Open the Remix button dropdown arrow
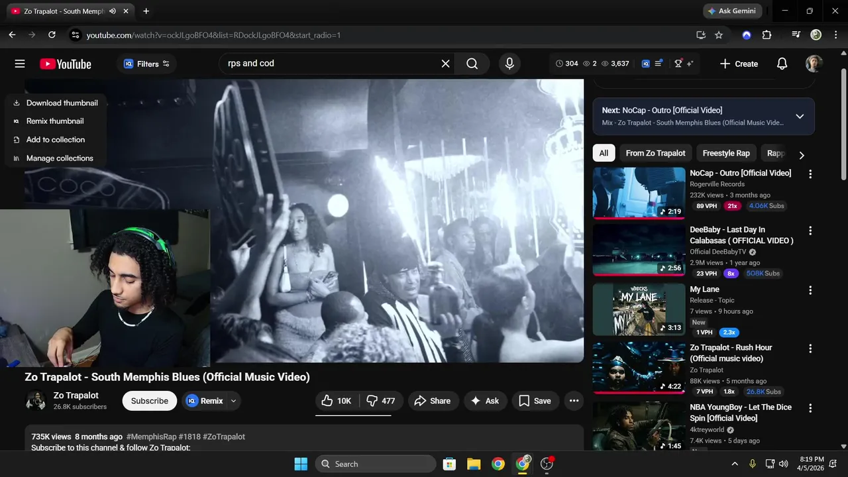Image resolution: width=848 pixels, height=477 pixels. [x=233, y=401]
